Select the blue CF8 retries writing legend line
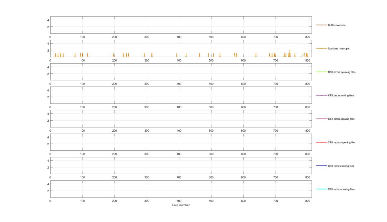The height and width of the screenshot is (222, 387). [322, 166]
